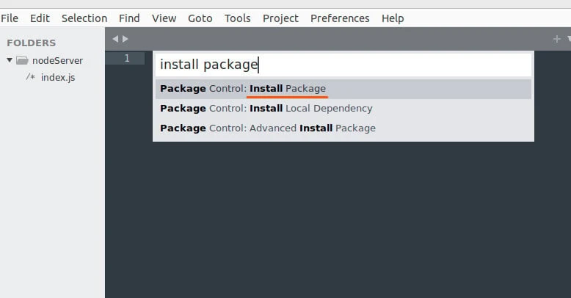Screen dimensions: 571x298
Task: Open the Goto menu
Action: (x=200, y=18)
